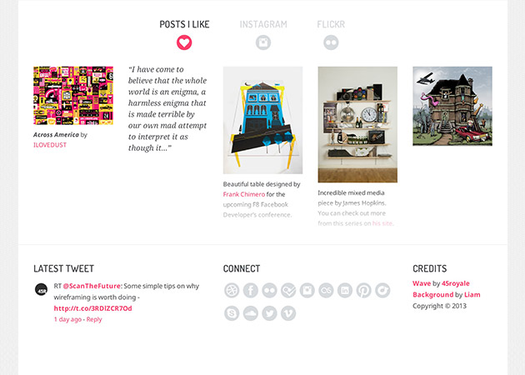Click the @ScanTheFuture mention link
Viewport: 525px width, 375px height.
click(x=92, y=286)
